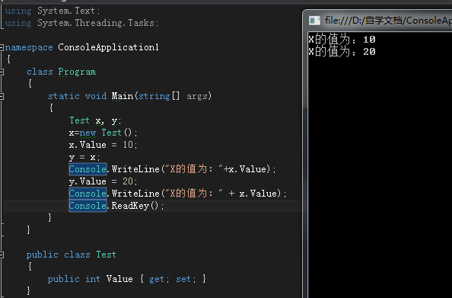452x298 pixels.
Task: Click the Program class name
Action: pyautogui.click(x=77, y=72)
